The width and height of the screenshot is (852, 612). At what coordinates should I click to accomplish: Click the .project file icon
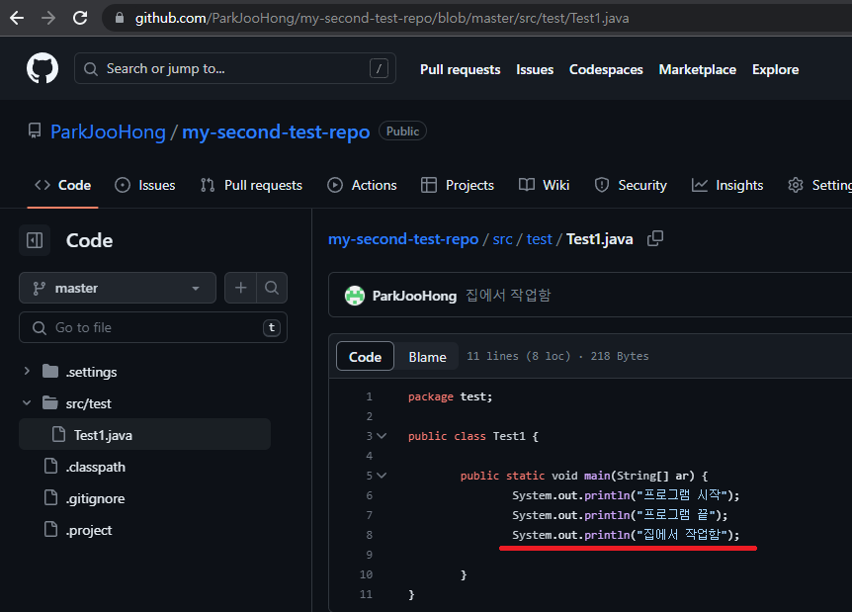click(50, 529)
